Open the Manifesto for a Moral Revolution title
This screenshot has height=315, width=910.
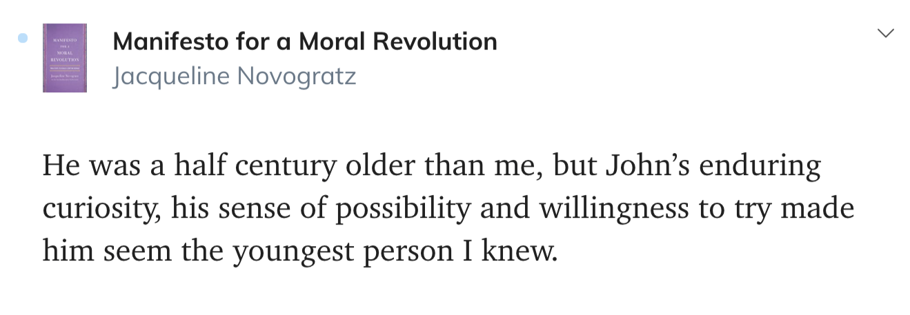(x=305, y=41)
